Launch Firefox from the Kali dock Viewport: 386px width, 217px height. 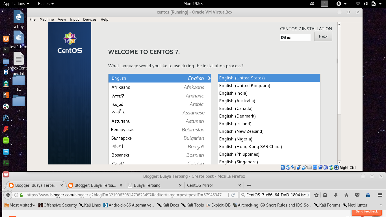[6, 39]
